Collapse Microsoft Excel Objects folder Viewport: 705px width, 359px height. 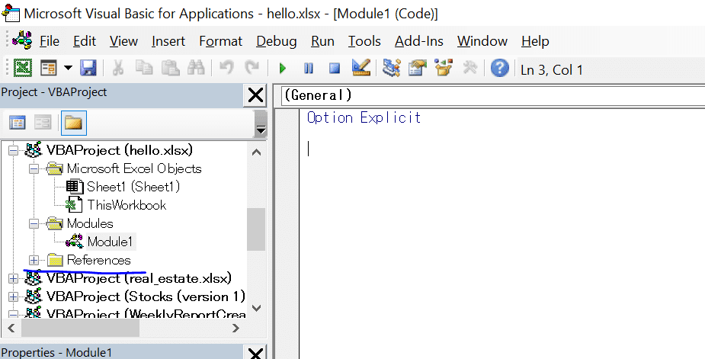tap(34, 168)
